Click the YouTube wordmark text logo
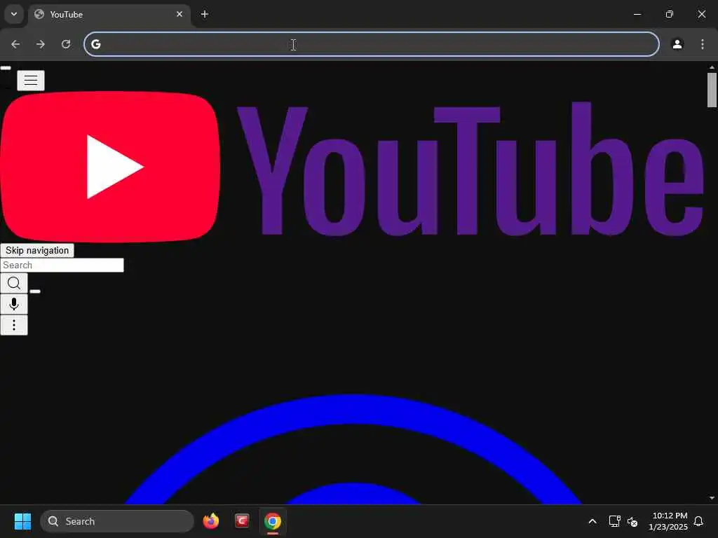 (470, 169)
